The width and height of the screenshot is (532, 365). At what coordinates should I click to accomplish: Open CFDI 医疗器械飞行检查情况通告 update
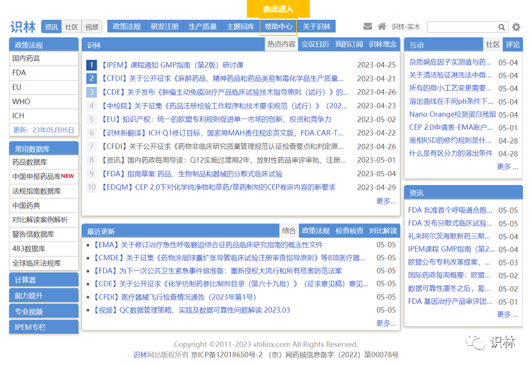point(174,297)
